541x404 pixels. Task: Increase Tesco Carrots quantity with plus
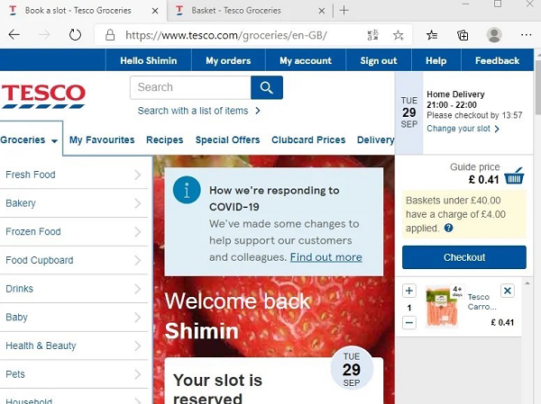click(409, 291)
